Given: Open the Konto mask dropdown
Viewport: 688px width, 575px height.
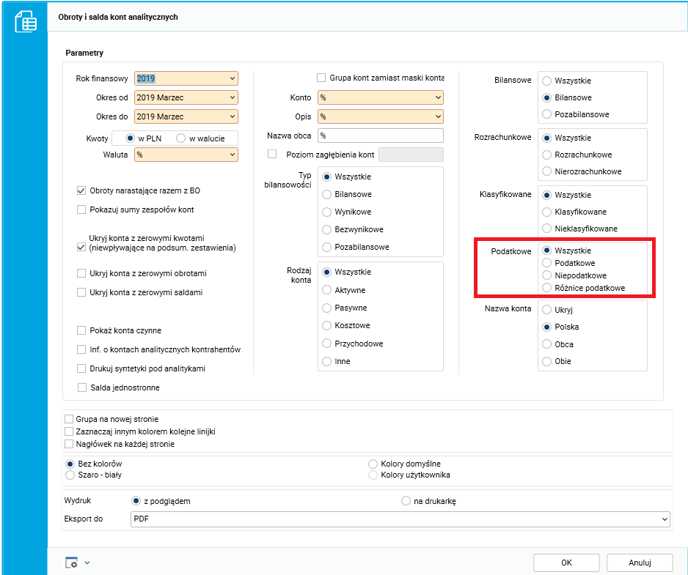Looking at the screenshot, I should (438, 97).
